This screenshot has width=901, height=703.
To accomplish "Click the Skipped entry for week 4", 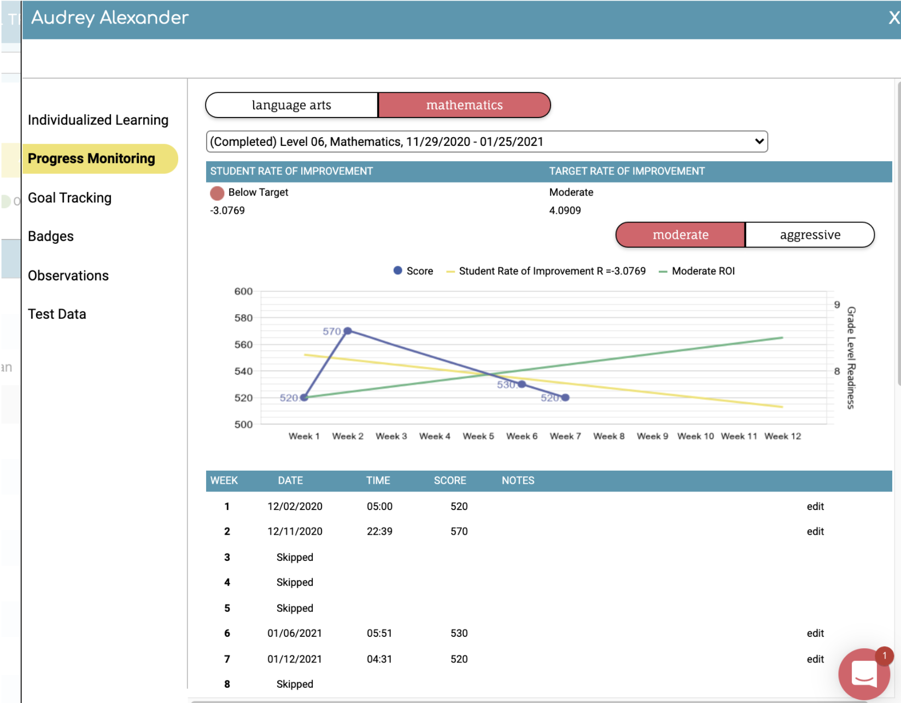I will coord(295,583).
